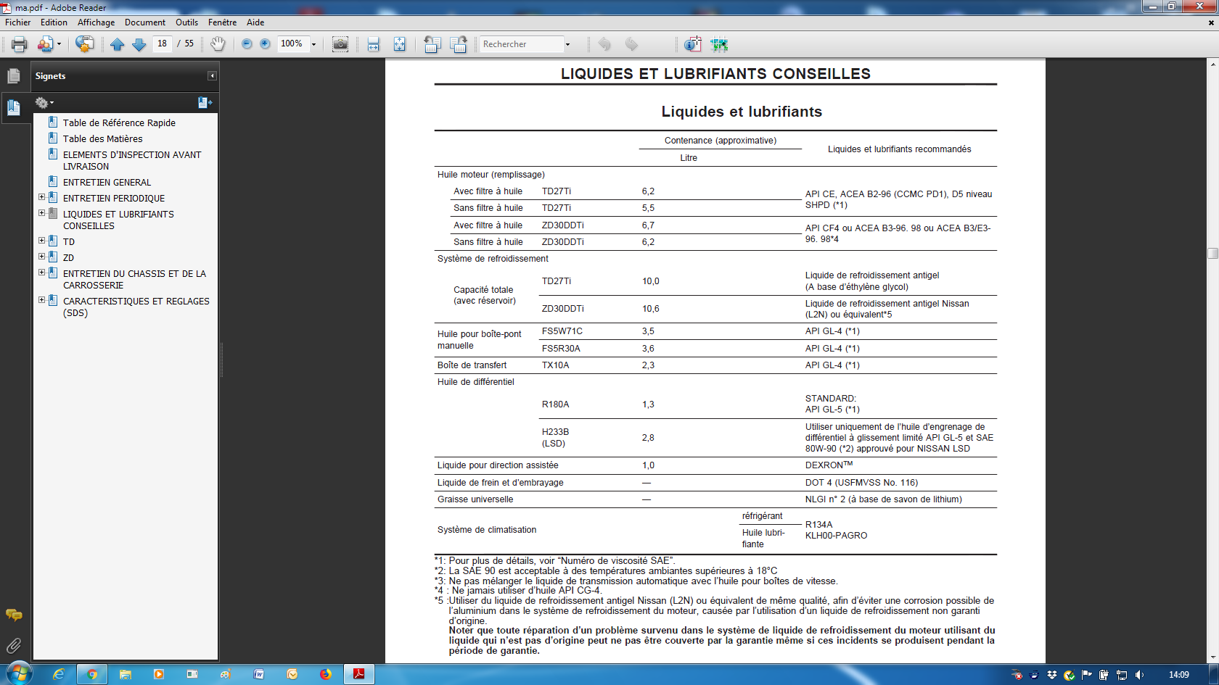Viewport: 1219px width, 685px height.
Task: Click the Print icon in toolbar
Action: [20, 44]
